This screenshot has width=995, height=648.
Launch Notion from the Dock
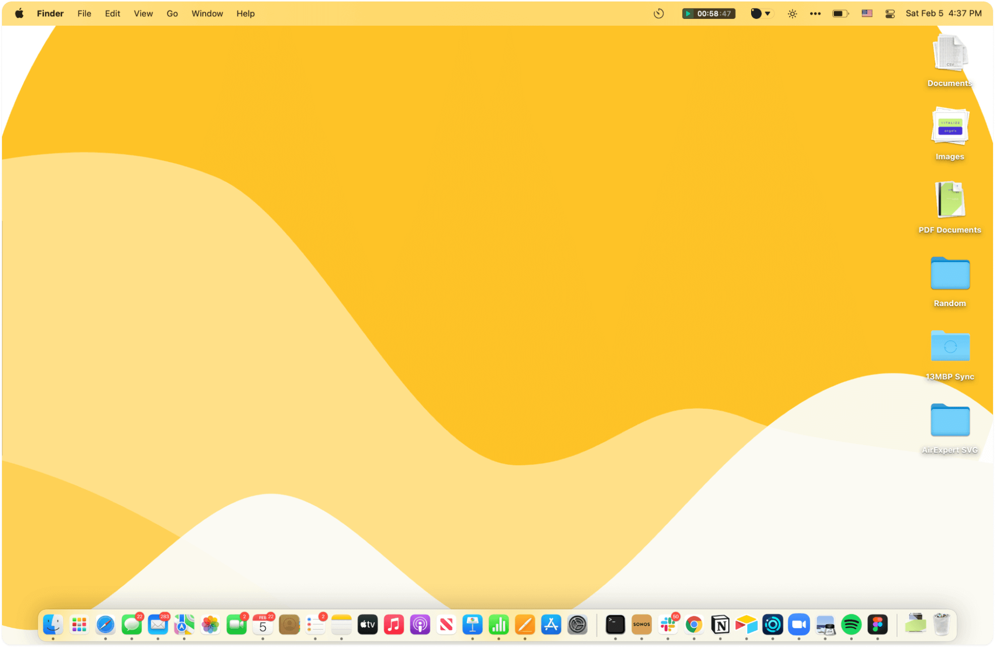[x=720, y=625]
